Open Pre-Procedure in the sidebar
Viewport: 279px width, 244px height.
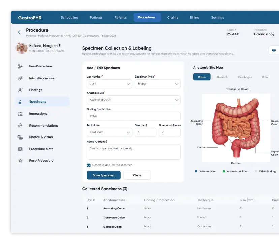coord(40,66)
